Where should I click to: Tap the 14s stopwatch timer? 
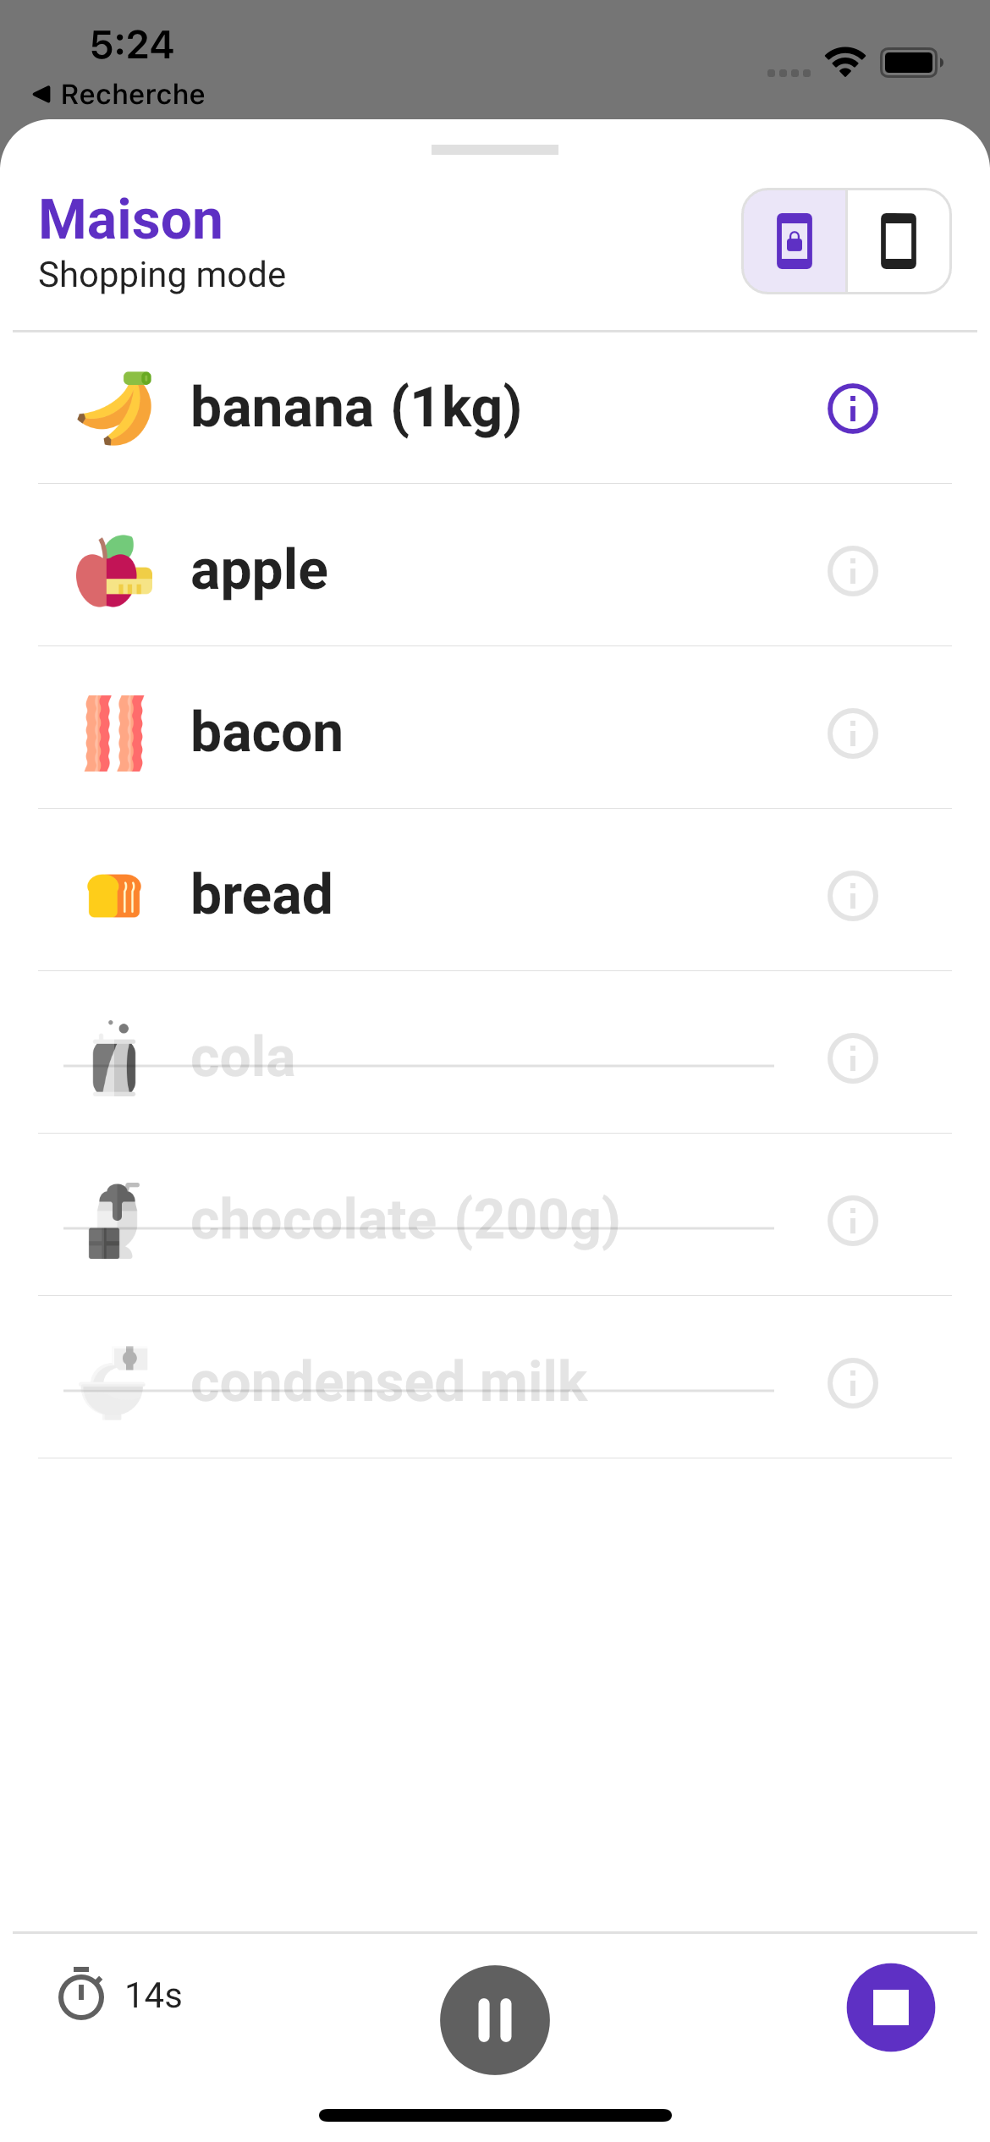[120, 1995]
